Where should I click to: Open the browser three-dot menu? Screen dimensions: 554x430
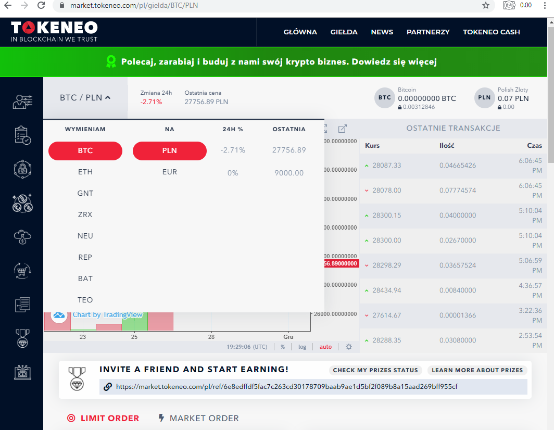[x=545, y=5]
